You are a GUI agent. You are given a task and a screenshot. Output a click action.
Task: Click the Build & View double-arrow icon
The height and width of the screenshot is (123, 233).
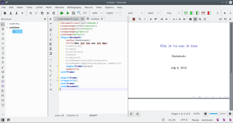pos(62,13)
